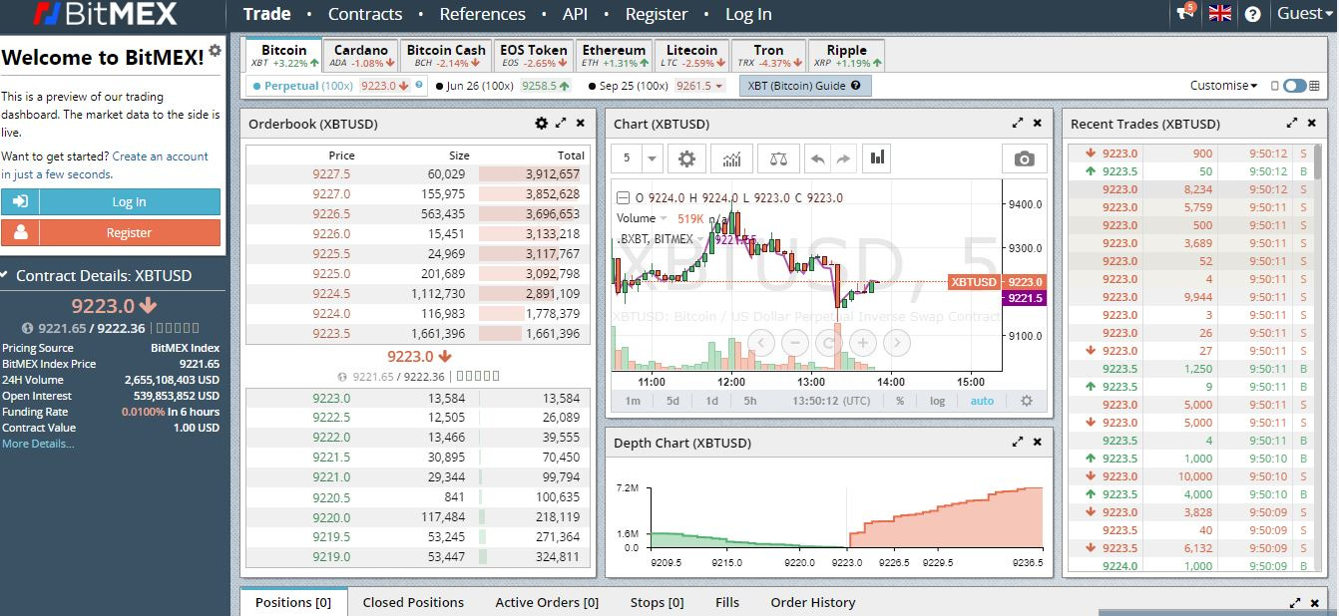Open the help question mark icon
The image size is (1339, 616).
pos(1253,14)
